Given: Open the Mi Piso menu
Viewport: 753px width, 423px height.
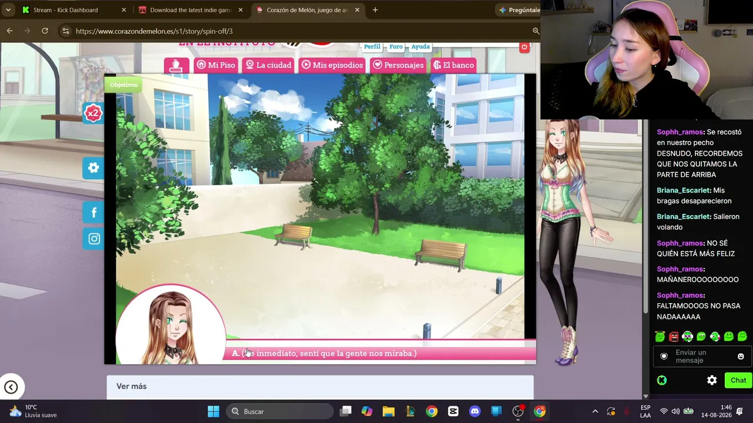Looking at the screenshot, I should coord(216,65).
